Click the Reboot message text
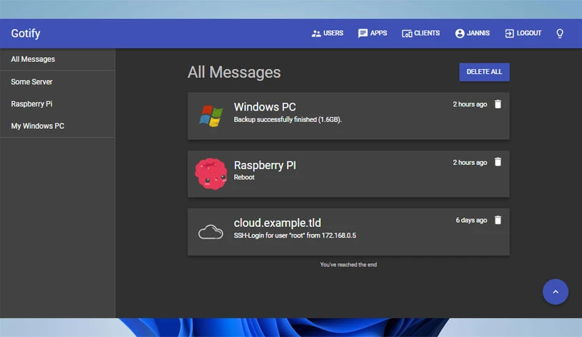Screen dimensions: 582x337 [x=244, y=178]
